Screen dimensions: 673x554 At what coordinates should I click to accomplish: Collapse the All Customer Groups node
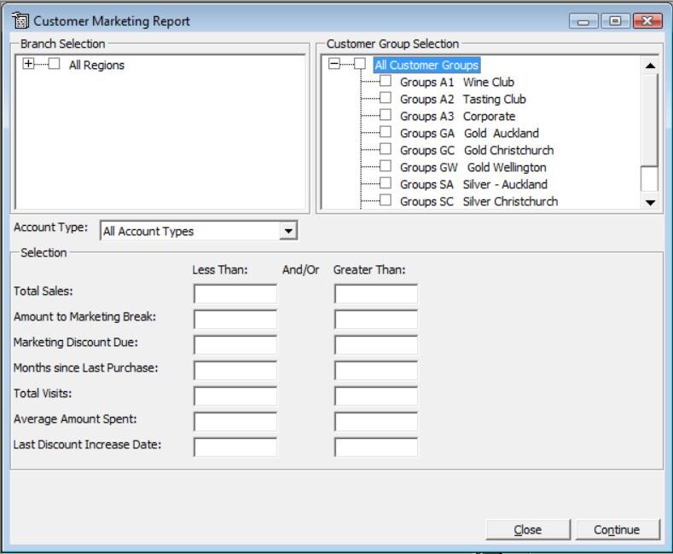coord(334,64)
